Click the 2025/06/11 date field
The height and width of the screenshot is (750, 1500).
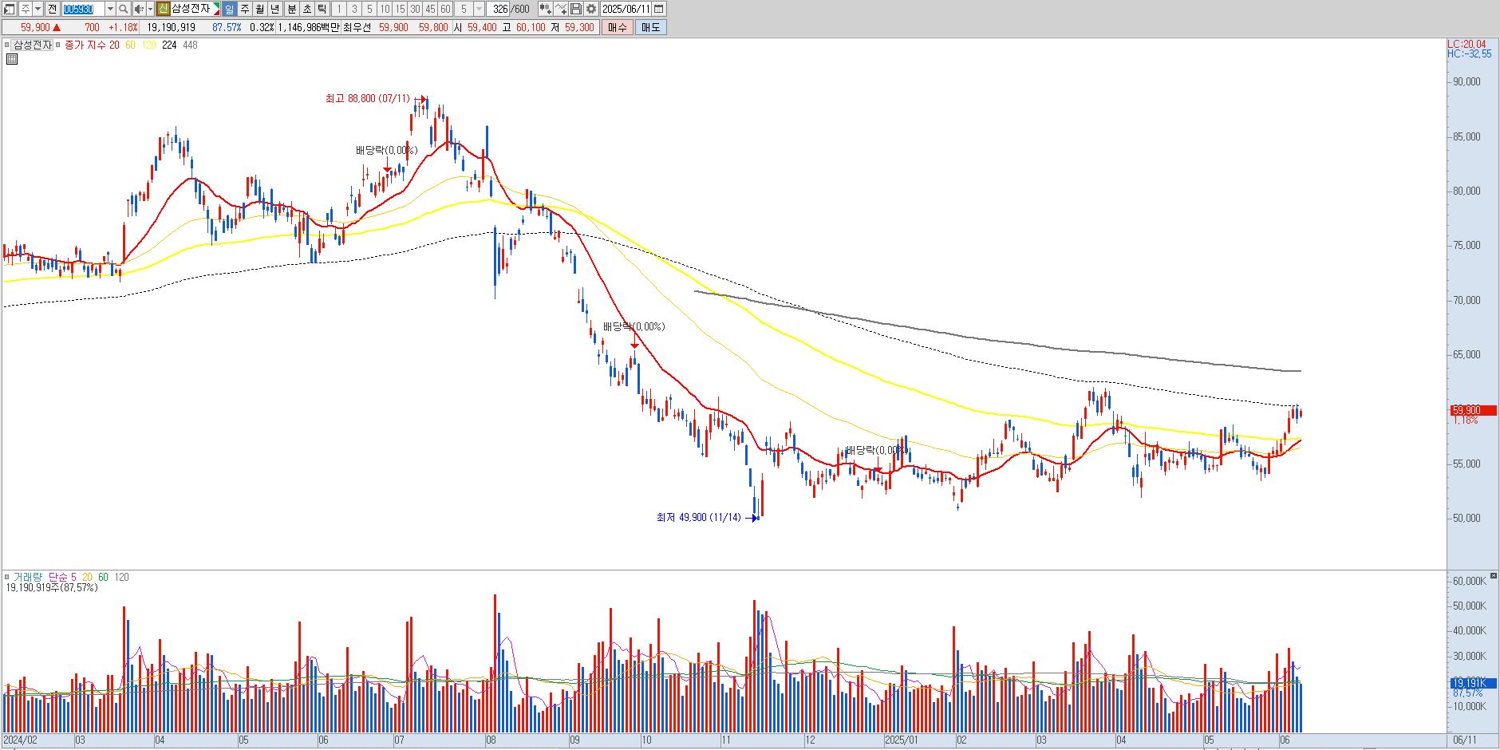[626, 9]
